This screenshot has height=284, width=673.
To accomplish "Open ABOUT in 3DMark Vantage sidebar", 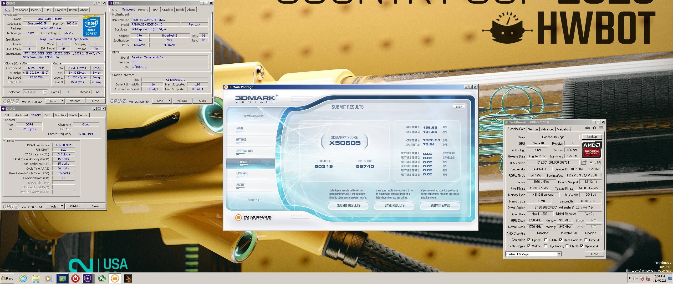I will [240, 185].
